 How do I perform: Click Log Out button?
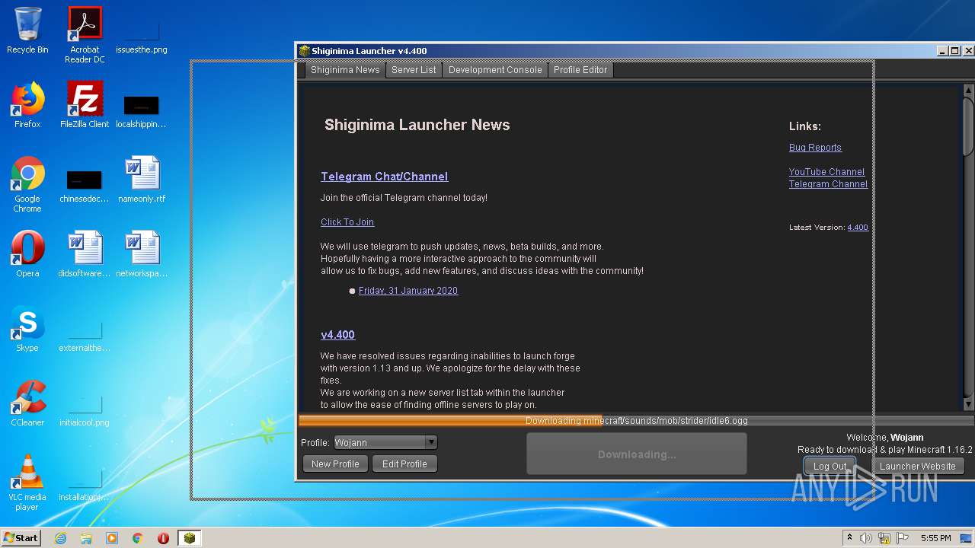tap(830, 466)
